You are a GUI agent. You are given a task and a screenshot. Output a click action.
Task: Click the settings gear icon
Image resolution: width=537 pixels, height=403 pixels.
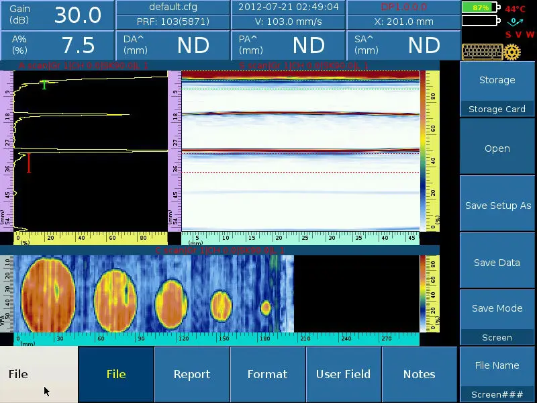pos(511,52)
